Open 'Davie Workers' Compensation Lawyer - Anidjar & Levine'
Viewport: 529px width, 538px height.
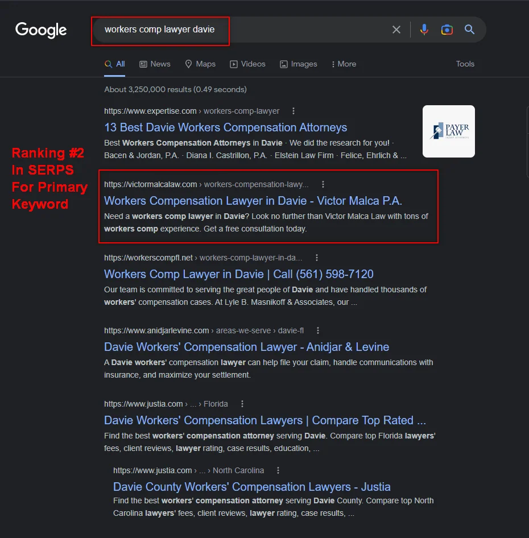pyautogui.click(x=246, y=347)
